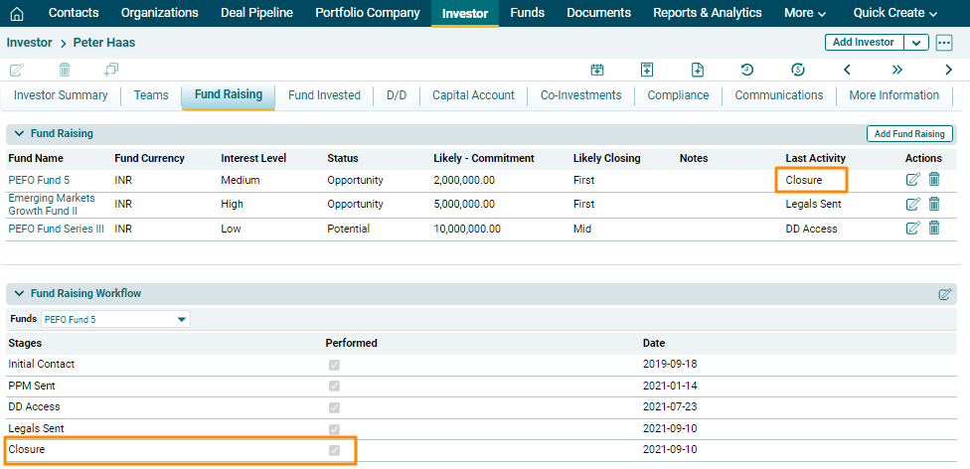970x469 pixels.
Task: Open the Deal Pipeline menu item
Action: pyautogui.click(x=256, y=13)
